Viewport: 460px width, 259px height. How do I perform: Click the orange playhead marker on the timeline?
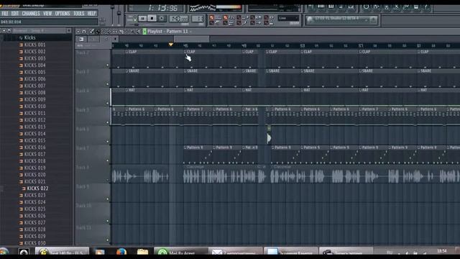(171, 45)
